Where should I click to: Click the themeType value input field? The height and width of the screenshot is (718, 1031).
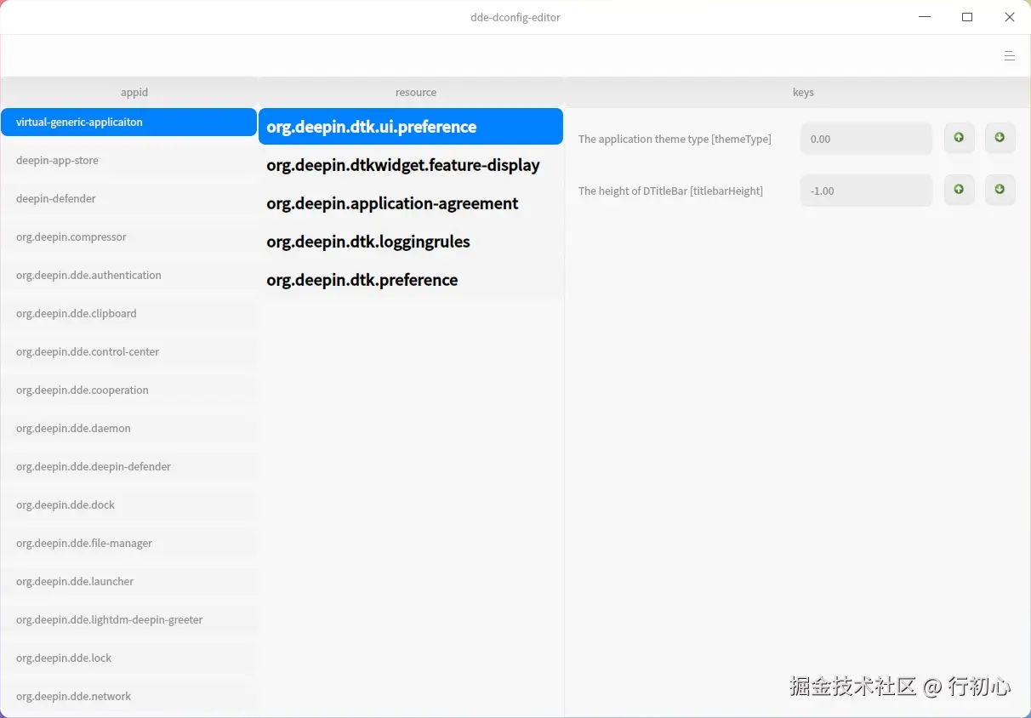[x=865, y=138]
